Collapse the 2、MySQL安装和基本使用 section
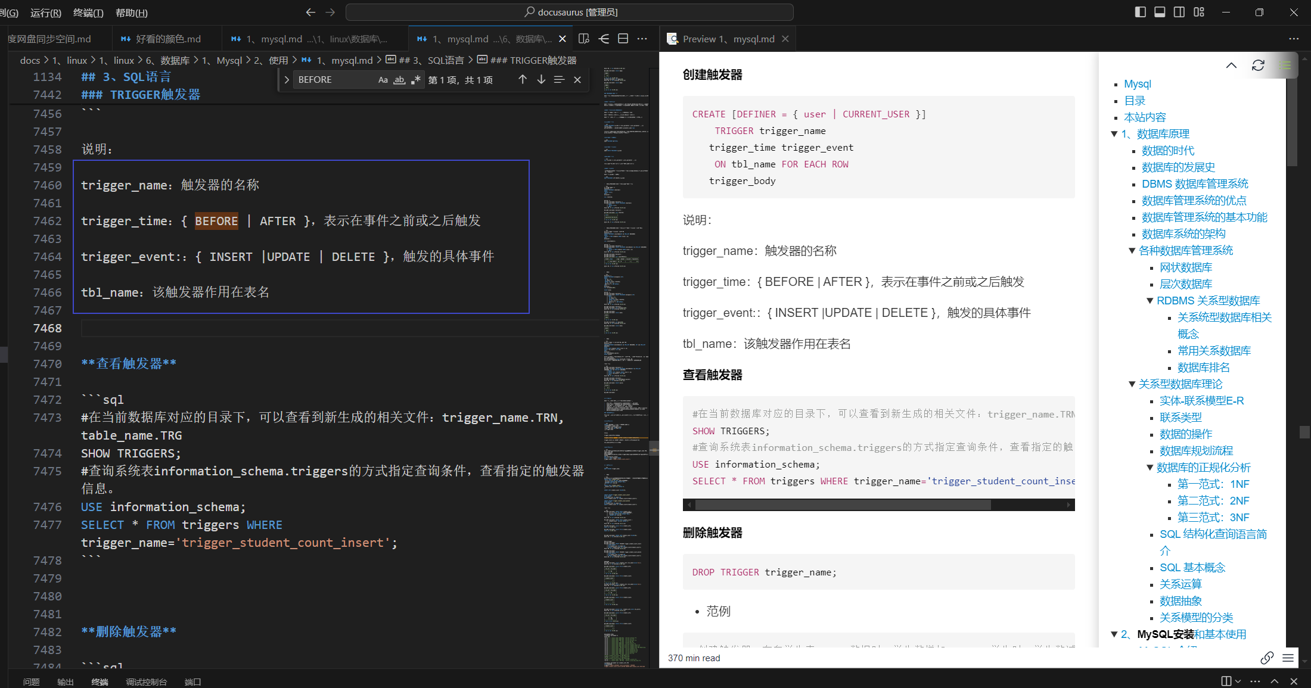Screen dimensions: 1311x688 [1114, 634]
